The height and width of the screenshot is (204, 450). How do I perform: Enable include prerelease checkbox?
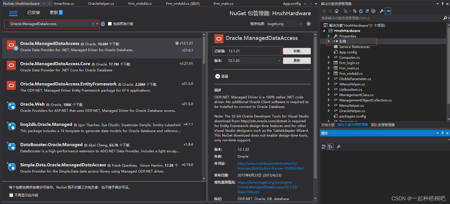click(x=110, y=24)
